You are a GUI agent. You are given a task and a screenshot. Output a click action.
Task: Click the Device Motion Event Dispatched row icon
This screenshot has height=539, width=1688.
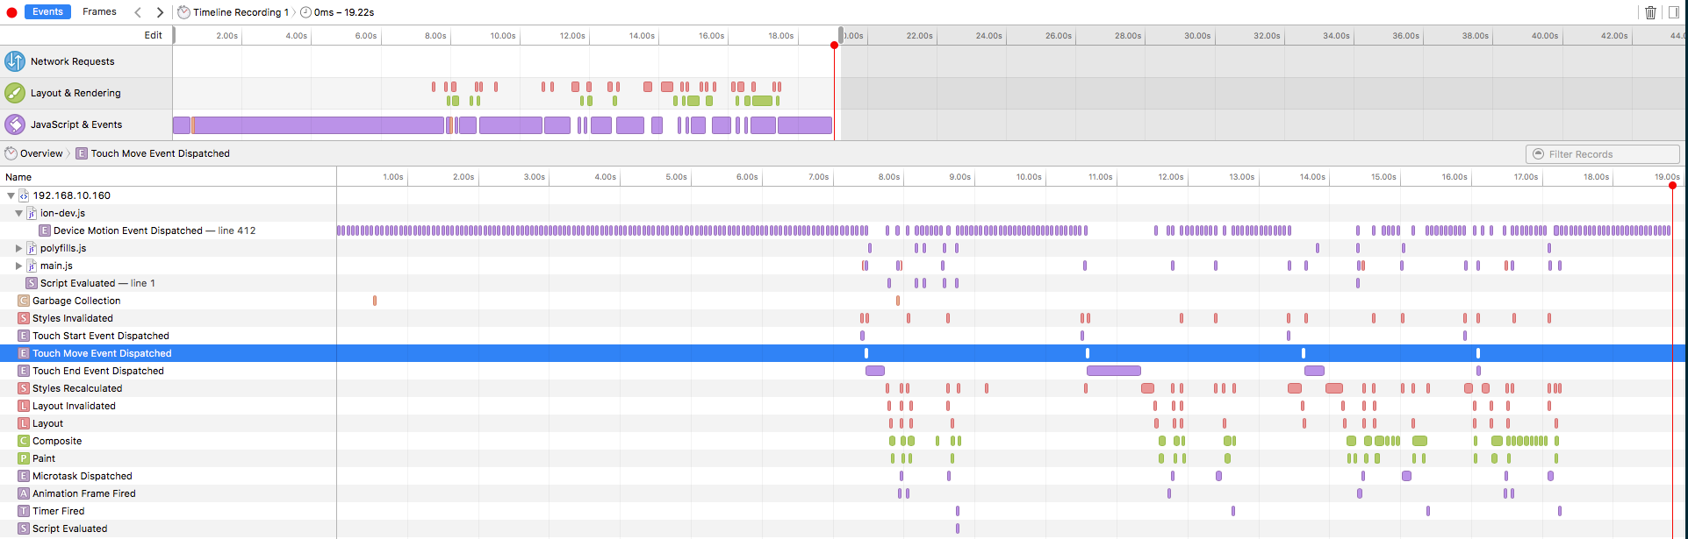(45, 230)
